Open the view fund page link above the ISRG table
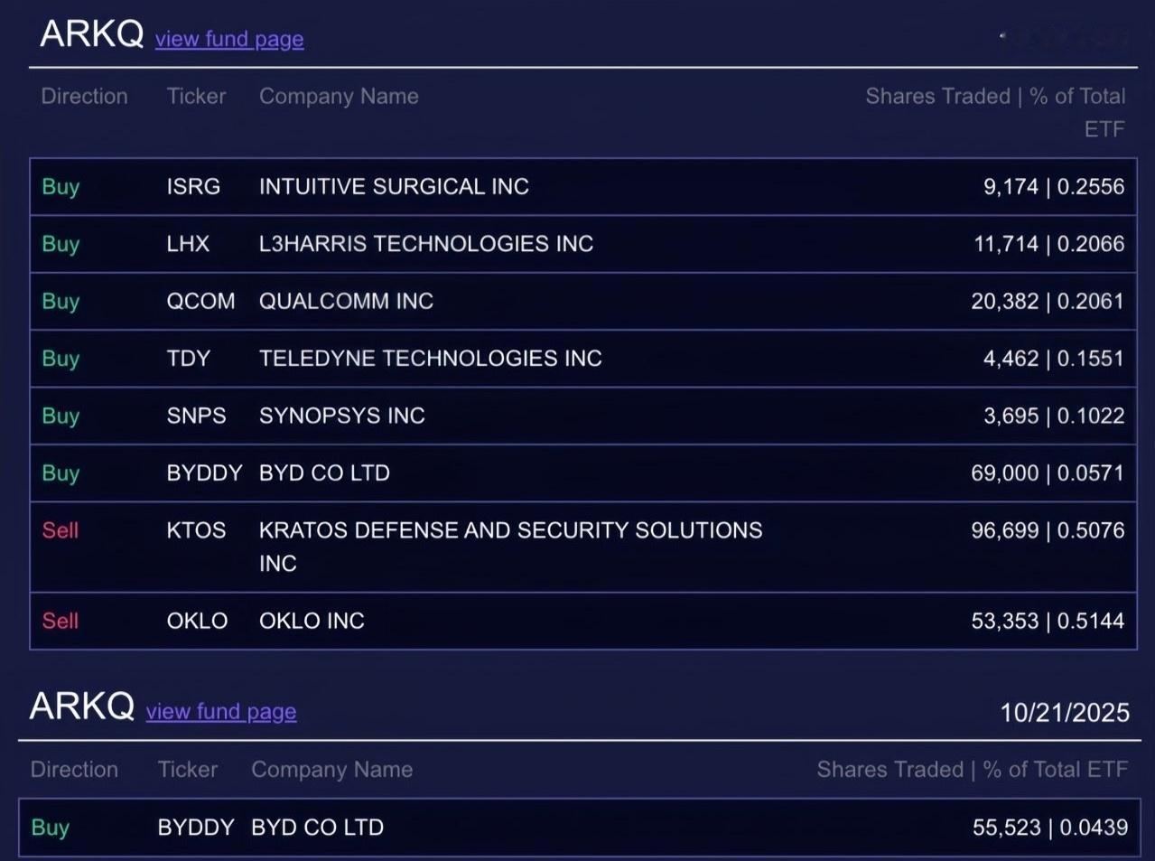This screenshot has width=1155, height=861. click(229, 40)
